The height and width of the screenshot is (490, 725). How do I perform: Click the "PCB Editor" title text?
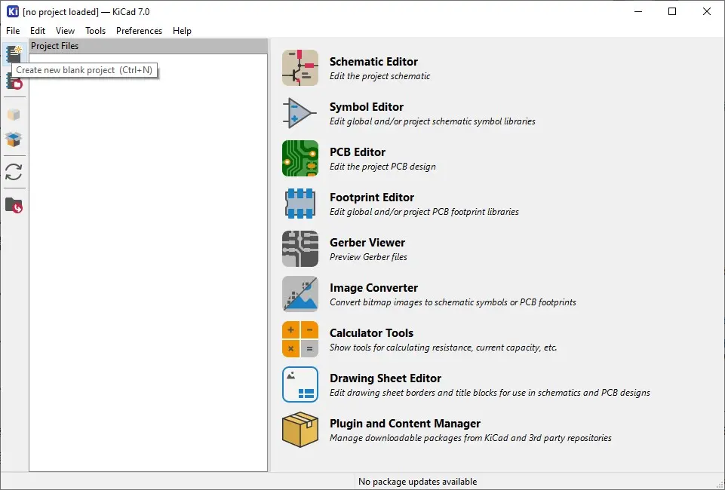click(358, 152)
